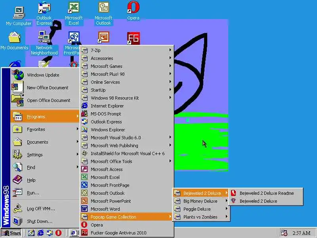This screenshot has width=317, height=238.
Task: Launch InstallShield for Microsoft Visual C++ 6
Action: click(126, 154)
